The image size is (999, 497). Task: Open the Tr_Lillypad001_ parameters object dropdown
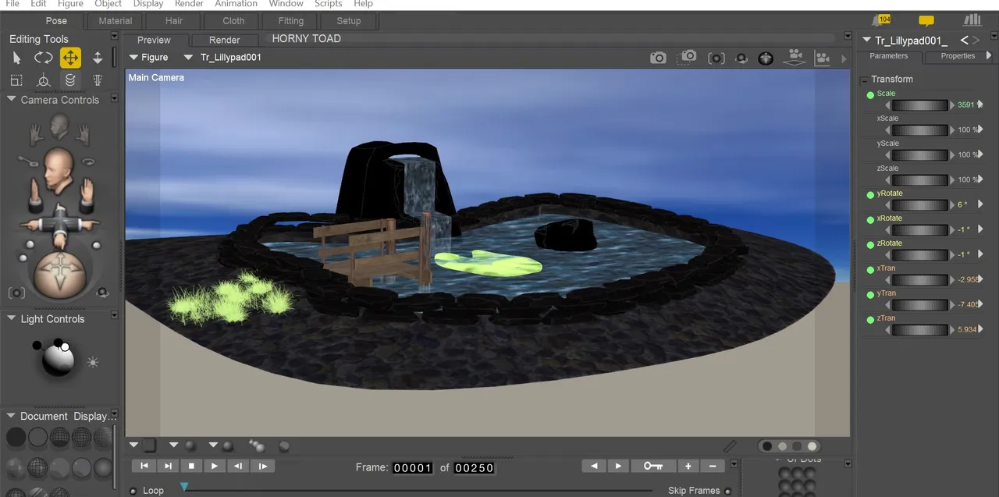[x=867, y=41]
